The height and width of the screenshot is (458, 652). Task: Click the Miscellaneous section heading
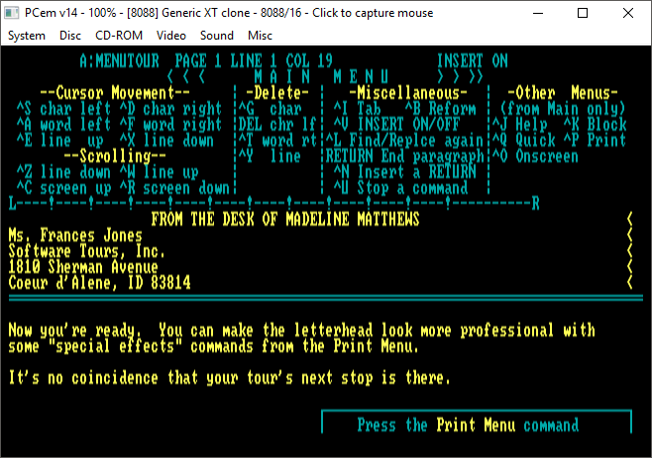tap(408, 93)
